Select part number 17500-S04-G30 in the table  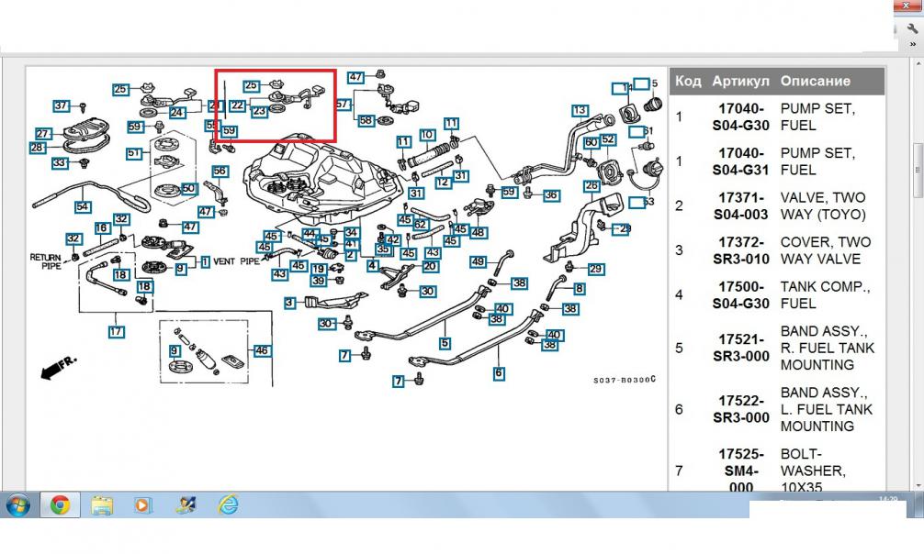coord(740,295)
